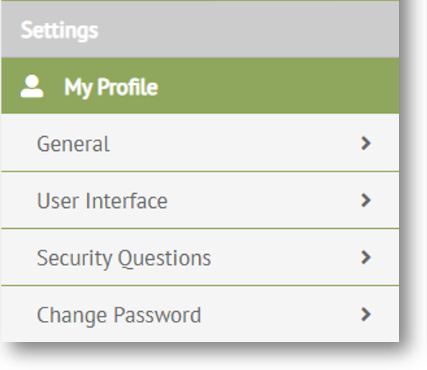This screenshot has width=427, height=370.
Task: Click the "Change Password" text link
Action: (x=119, y=315)
